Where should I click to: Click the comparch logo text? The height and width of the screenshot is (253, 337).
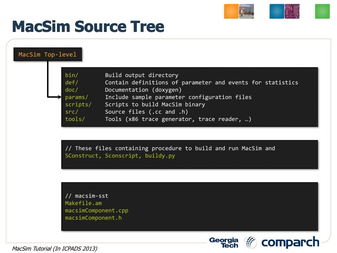coord(290,242)
